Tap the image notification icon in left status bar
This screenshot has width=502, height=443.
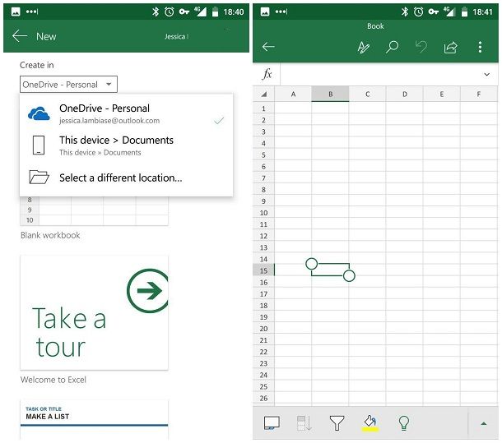pos(16,12)
